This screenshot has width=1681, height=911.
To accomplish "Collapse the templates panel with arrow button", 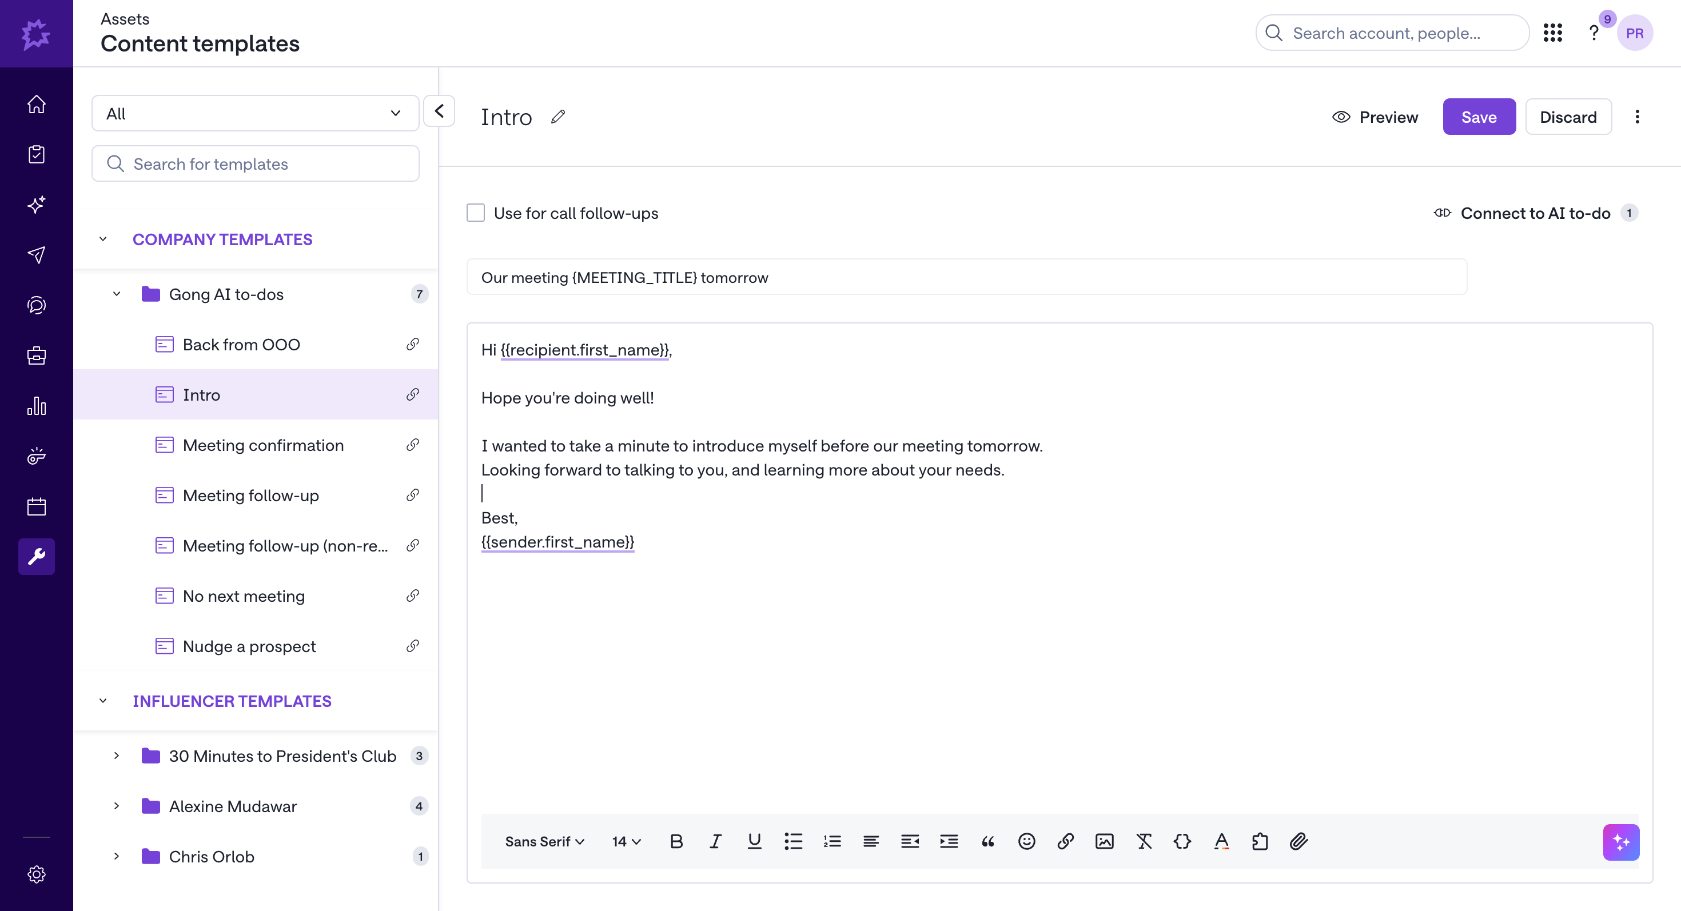I will [x=439, y=111].
